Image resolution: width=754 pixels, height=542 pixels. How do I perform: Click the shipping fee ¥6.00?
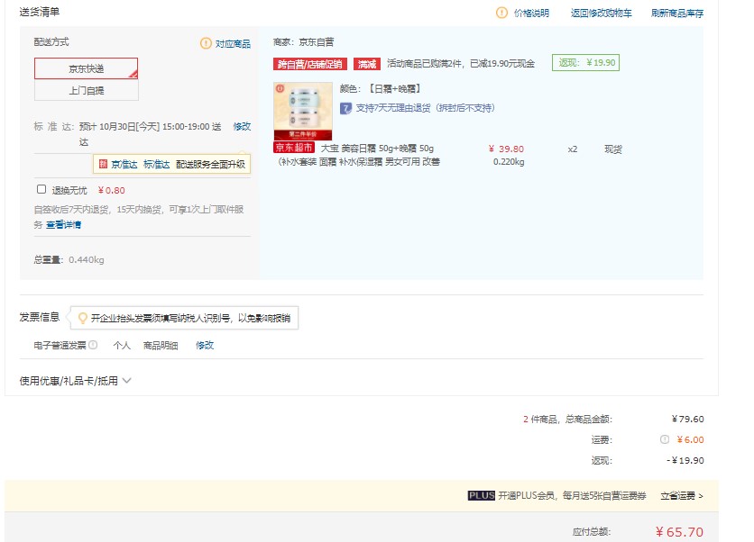coord(691,439)
